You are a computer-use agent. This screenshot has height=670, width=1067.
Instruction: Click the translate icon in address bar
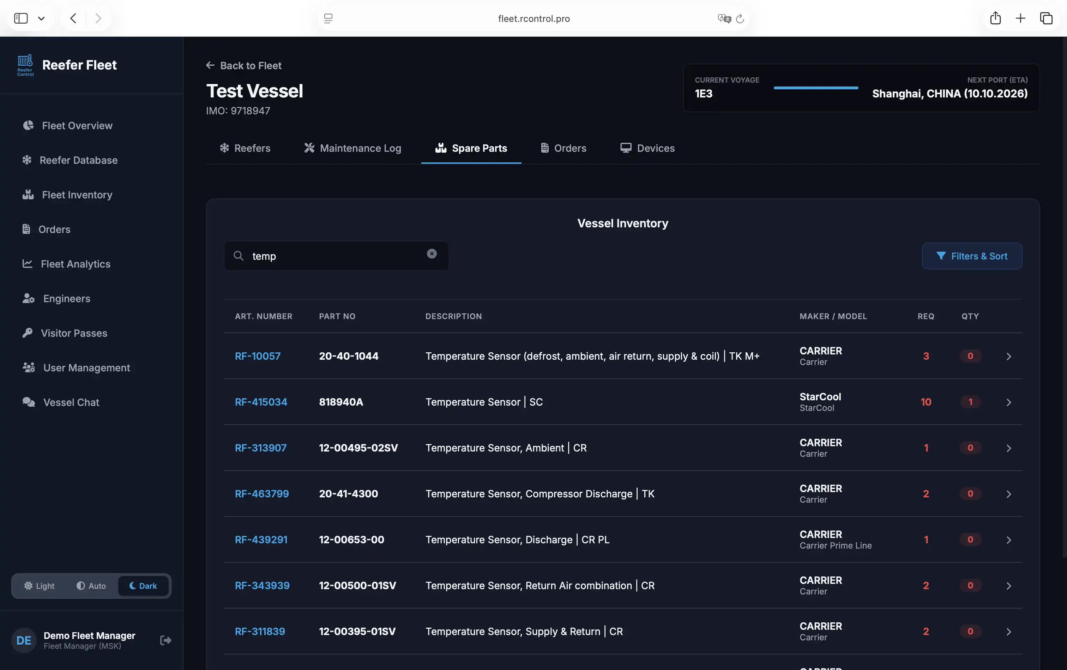tap(724, 19)
